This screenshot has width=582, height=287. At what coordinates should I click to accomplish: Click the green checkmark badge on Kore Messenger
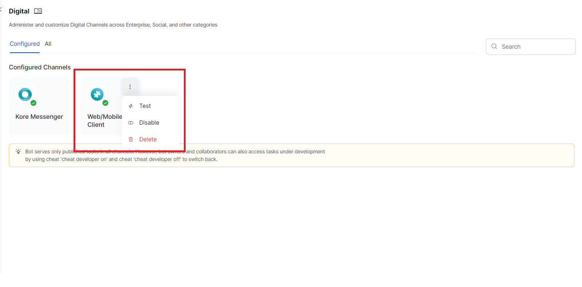point(33,103)
